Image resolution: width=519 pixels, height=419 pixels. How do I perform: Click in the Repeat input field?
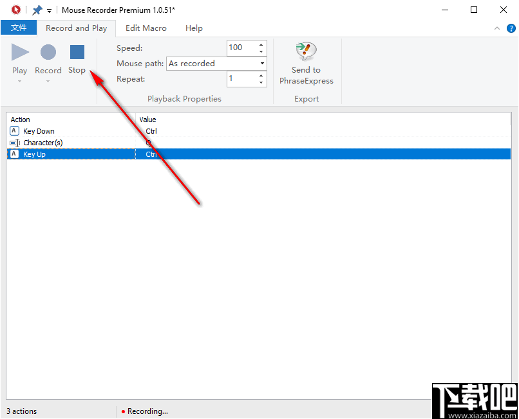pyautogui.click(x=241, y=78)
